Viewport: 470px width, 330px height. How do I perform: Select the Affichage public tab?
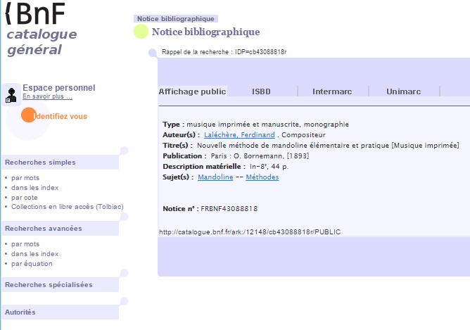[193, 91]
